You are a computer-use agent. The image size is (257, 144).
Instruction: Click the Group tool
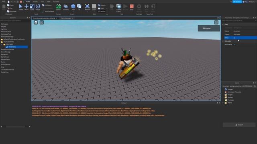click(x=102, y=5)
